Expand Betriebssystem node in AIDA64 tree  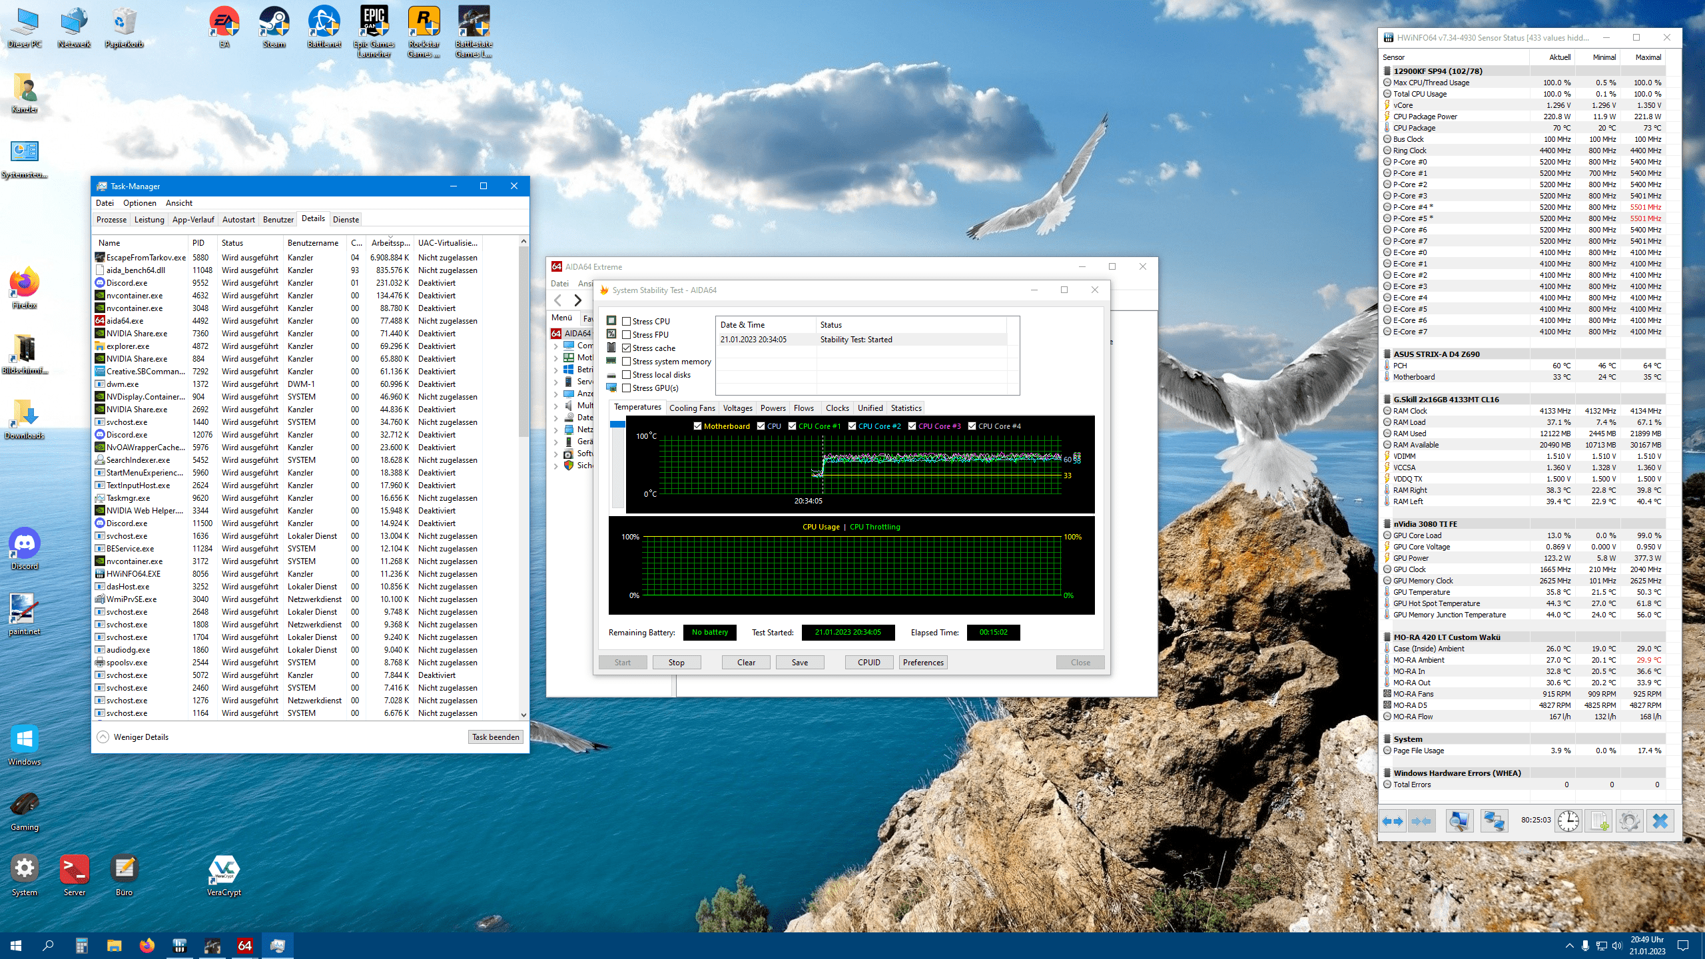click(555, 370)
